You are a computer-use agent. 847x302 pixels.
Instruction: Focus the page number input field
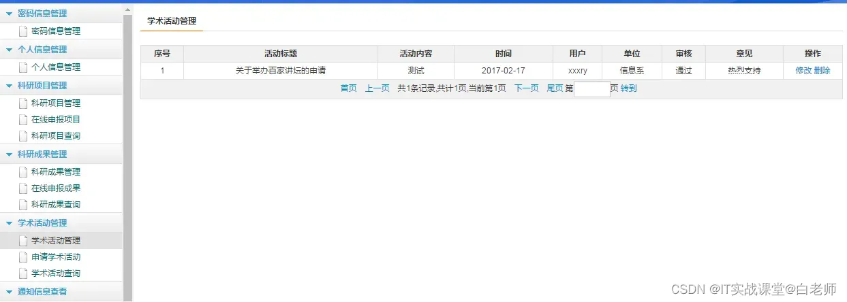click(592, 89)
